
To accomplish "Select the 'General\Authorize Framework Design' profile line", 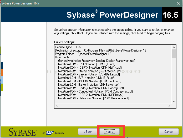I will (97, 61).
